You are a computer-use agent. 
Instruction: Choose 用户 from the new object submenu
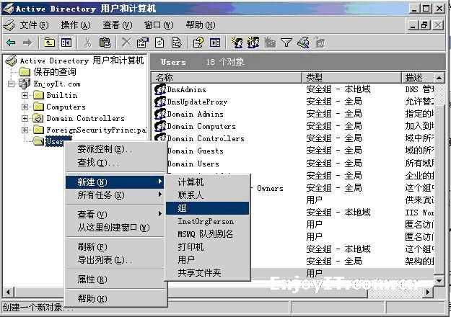[x=207, y=260]
